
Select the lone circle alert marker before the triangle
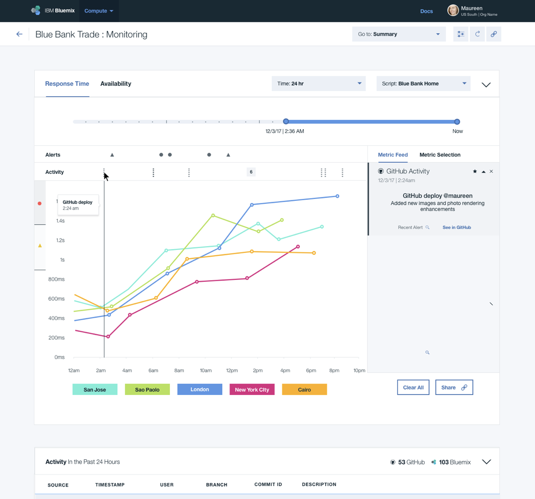coord(209,155)
